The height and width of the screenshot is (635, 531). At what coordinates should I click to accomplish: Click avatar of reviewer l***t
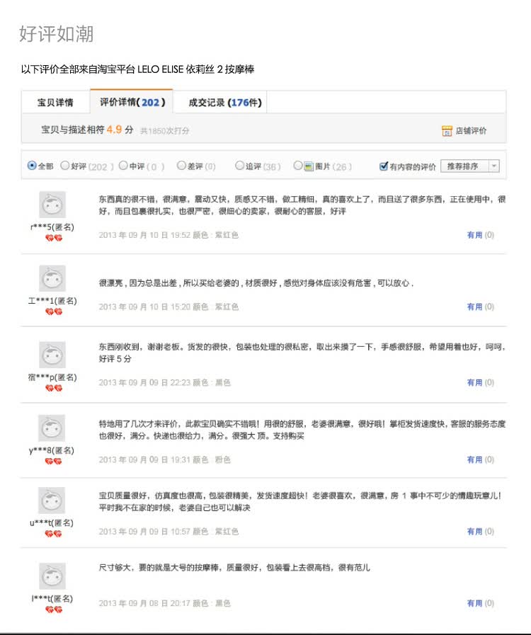tap(52, 576)
